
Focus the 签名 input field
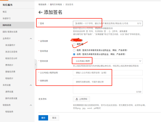(108, 24)
